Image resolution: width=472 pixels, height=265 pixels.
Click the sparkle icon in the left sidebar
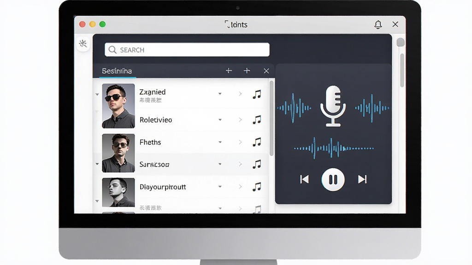pyautogui.click(x=83, y=44)
